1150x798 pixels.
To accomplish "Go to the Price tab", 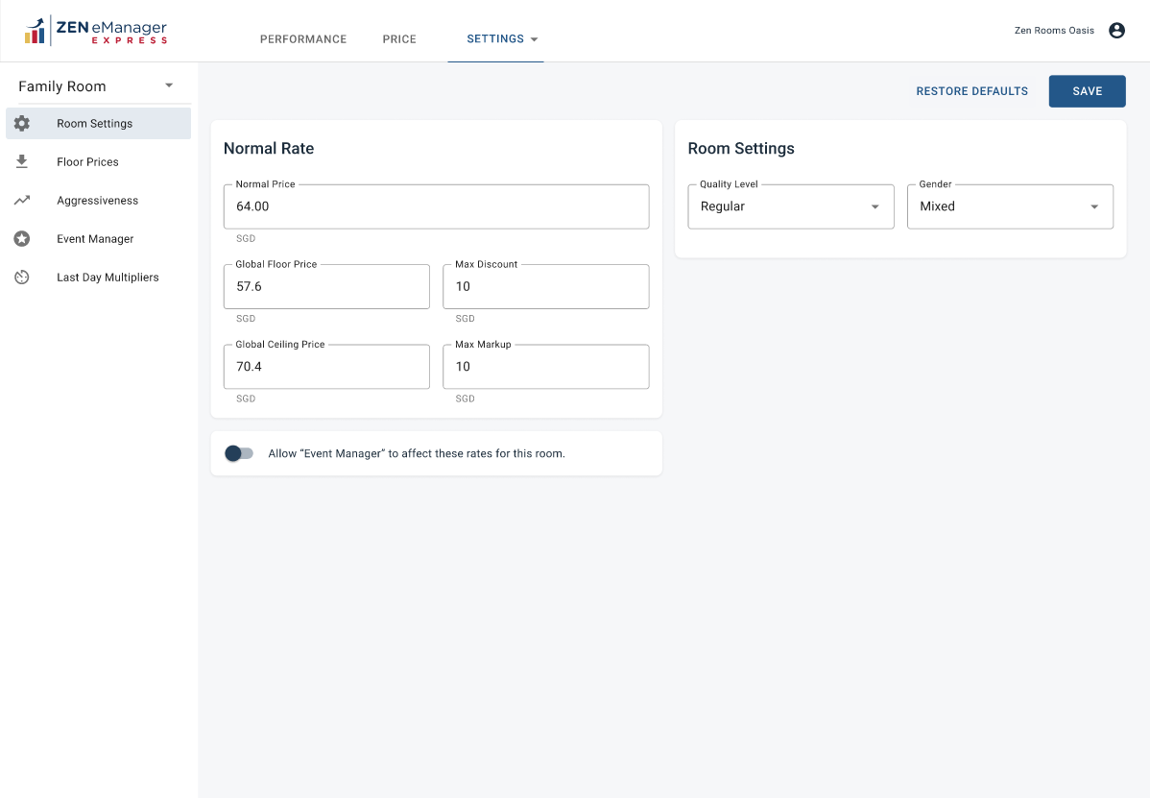I will 399,39.
